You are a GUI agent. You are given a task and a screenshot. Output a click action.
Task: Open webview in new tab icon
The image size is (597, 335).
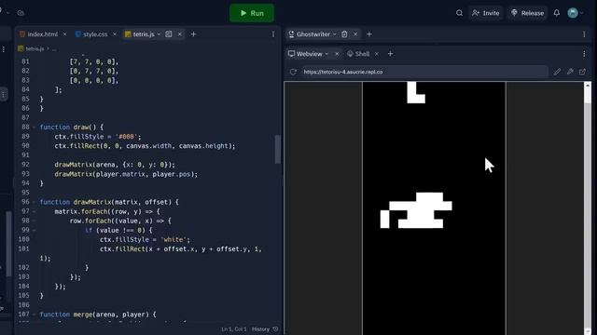coord(582,72)
